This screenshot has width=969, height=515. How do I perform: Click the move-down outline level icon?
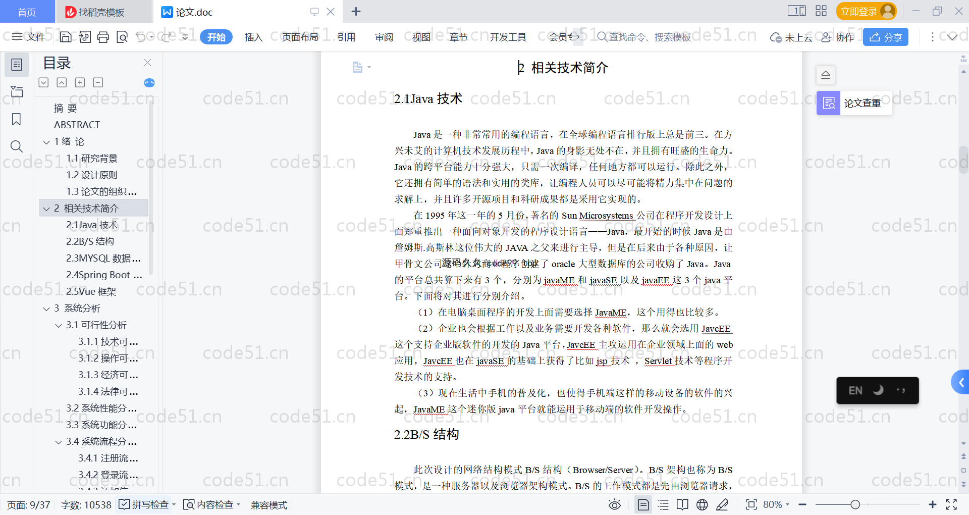point(43,82)
